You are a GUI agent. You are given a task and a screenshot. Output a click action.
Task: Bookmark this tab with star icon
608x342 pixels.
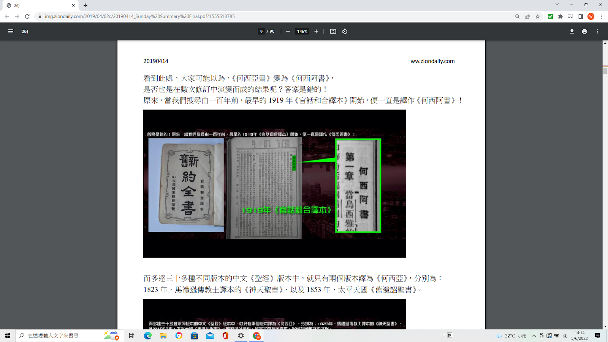click(538, 16)
